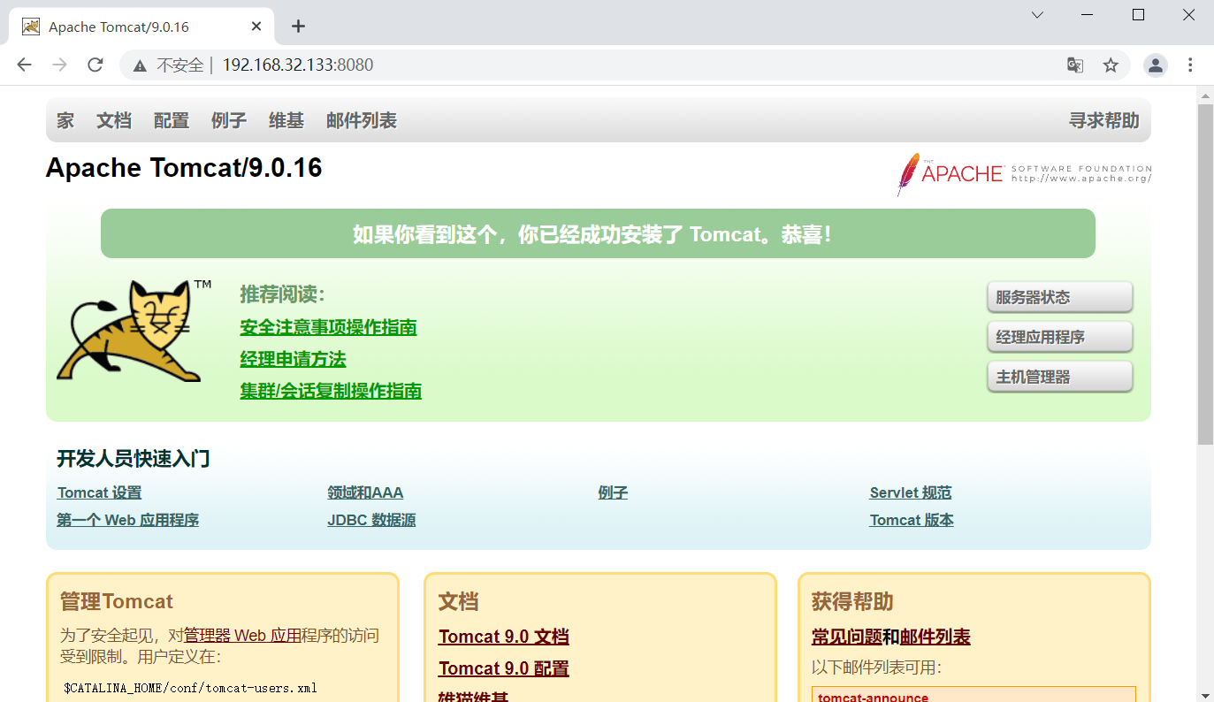Open the user profile avatar icon
The height and width of the screenshot is (702, 1214).
1156,65
